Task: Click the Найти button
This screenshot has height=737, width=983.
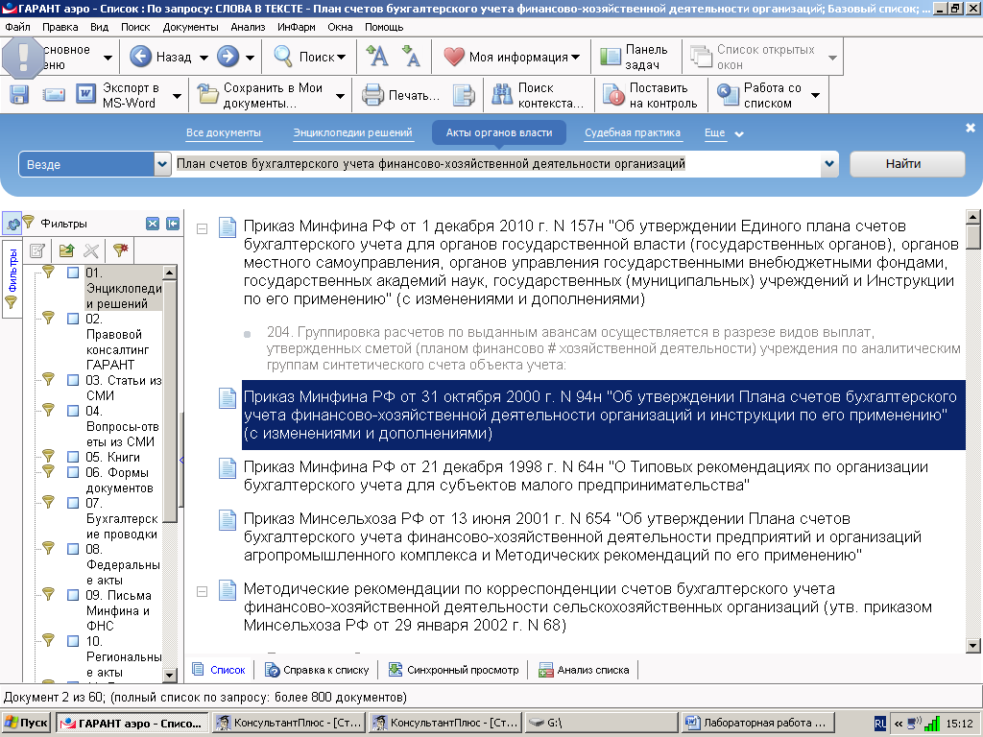Action: 906,164
